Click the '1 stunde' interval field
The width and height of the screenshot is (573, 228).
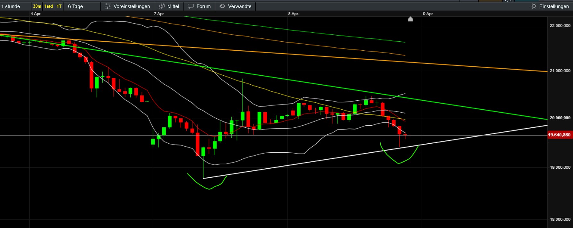pyautogui.click(x=15, y=6)
